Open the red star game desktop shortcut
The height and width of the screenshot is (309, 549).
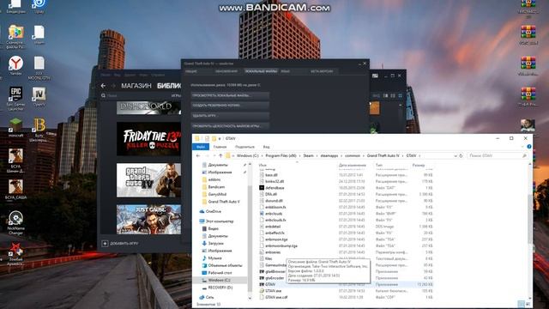click(15, 254)
